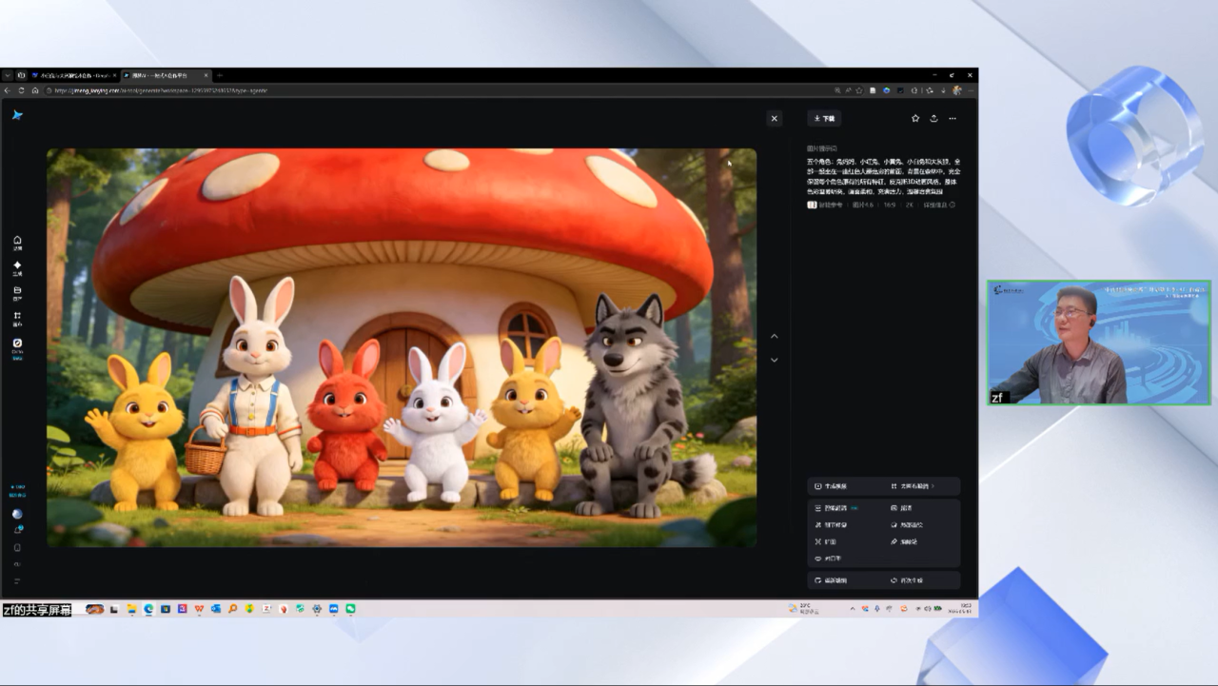Select the sparkle generate icon in sidebar
The image size is (1218, 686).
17,267
